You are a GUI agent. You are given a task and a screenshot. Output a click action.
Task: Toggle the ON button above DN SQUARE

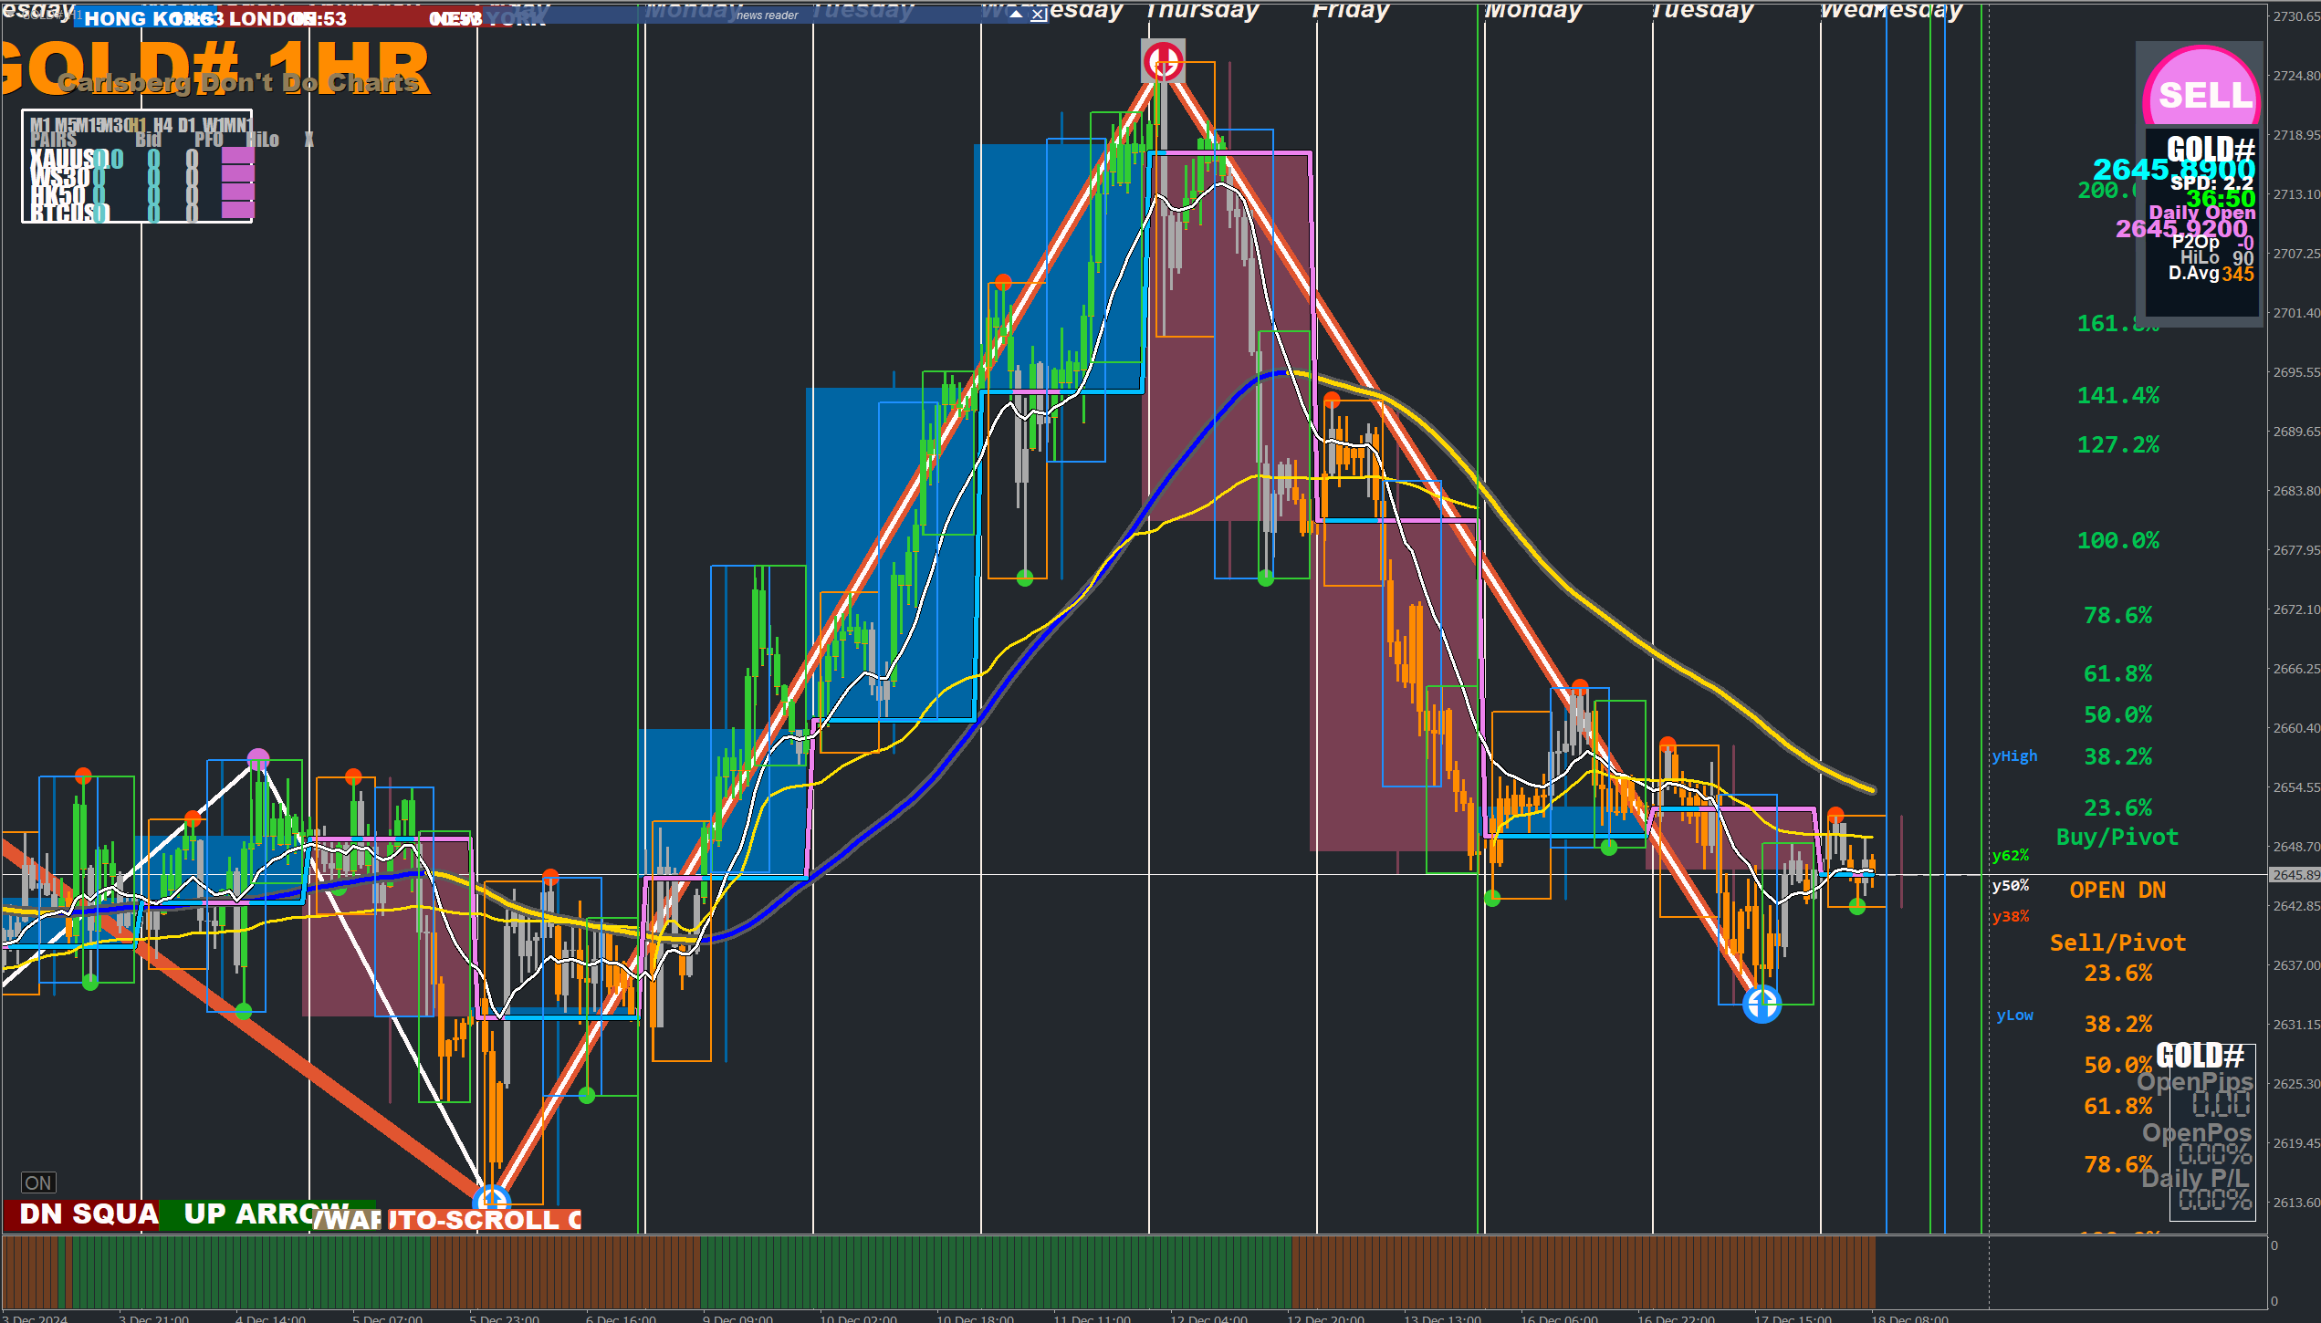[x=38, y=1183]
